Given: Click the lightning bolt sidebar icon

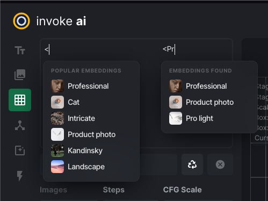Looking at the screenshot, I should 20,176.
